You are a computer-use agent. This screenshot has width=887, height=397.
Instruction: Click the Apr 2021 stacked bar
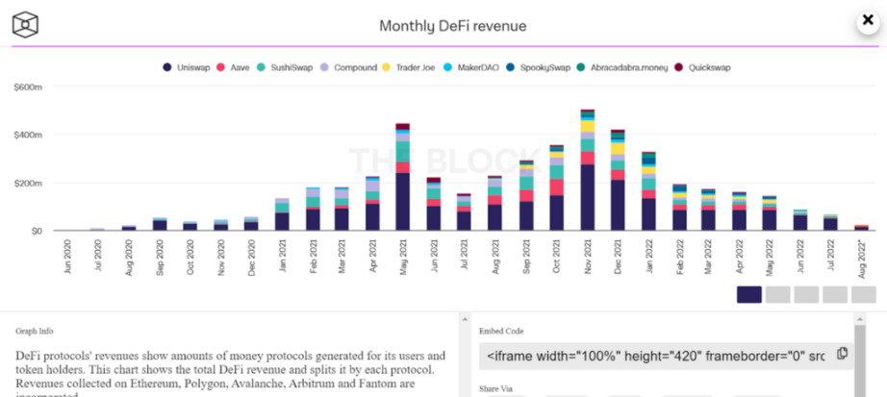coord(372,204)
